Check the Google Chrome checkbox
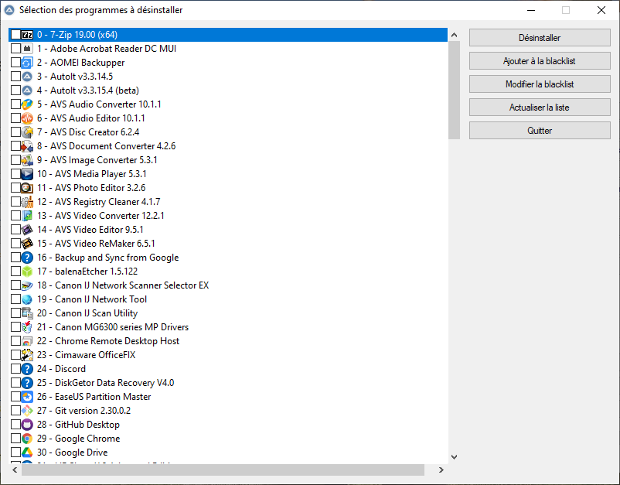The width and height of the screenshot is (620, 485). [15, 439]
